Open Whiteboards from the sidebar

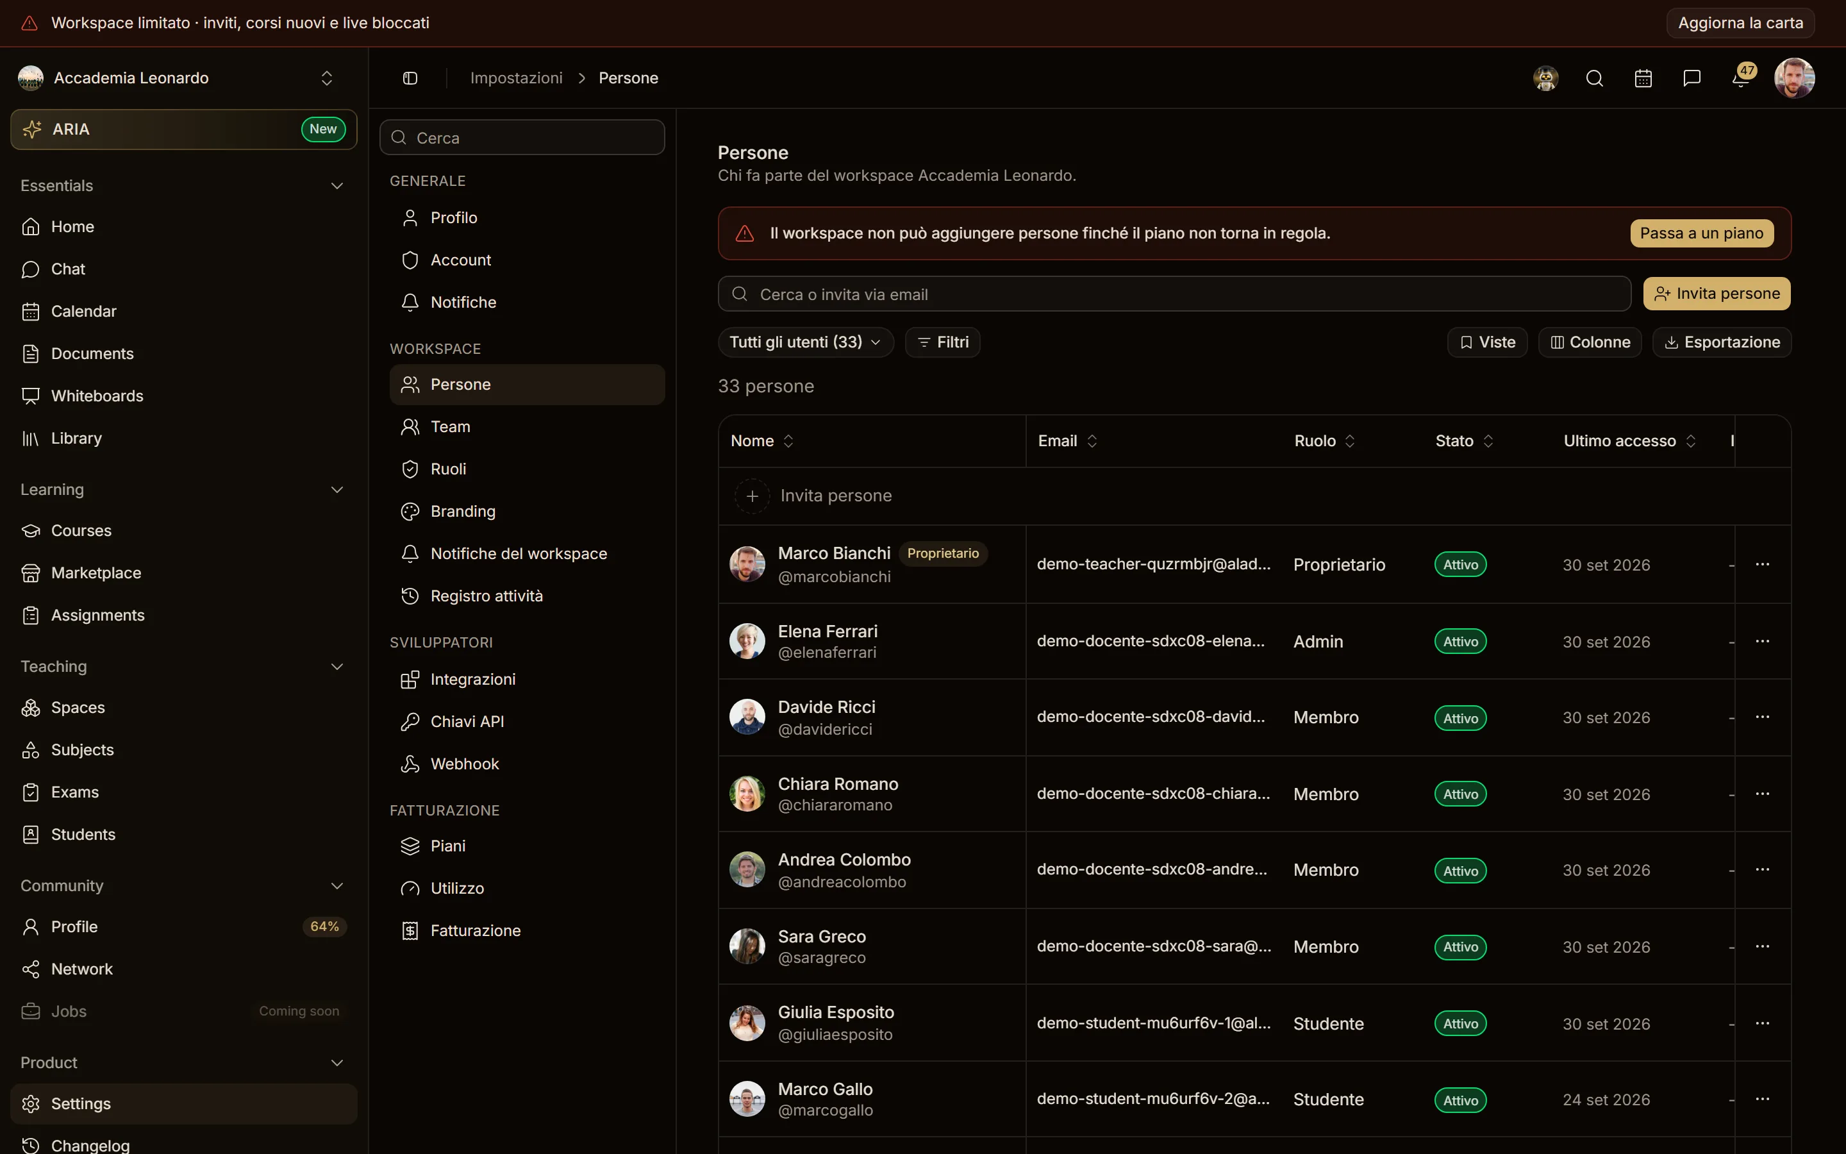click(x=184, y=396)
